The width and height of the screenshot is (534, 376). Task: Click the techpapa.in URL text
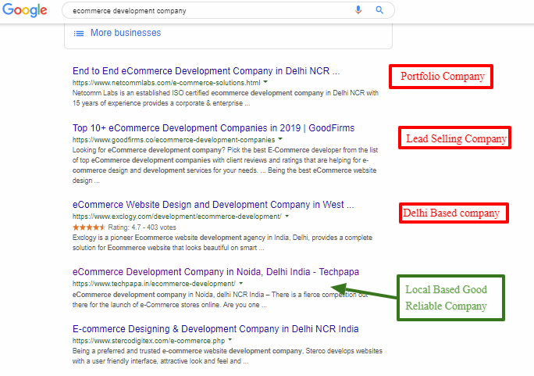click(154, 284)
